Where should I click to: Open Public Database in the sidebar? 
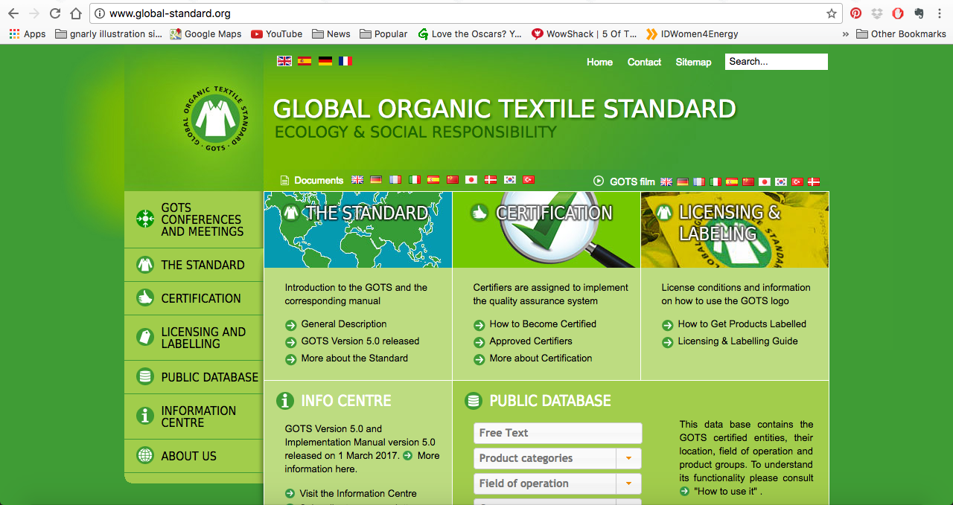click(x=194, y=377)
